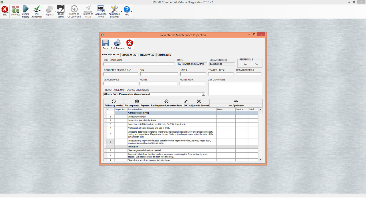The image size is (366, 198).
Task: Click the Connect toolbar icon
Action: 15,11
